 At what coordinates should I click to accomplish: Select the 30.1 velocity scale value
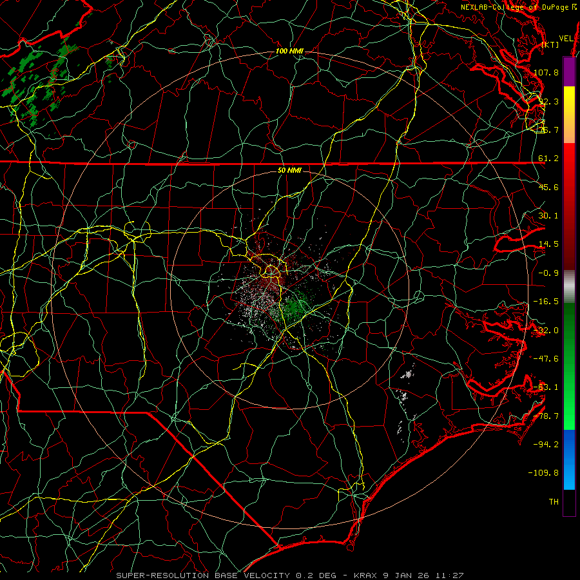[548, 216]
